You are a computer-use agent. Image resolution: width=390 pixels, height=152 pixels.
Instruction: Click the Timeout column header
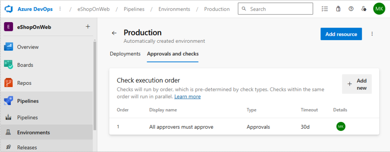309,110
